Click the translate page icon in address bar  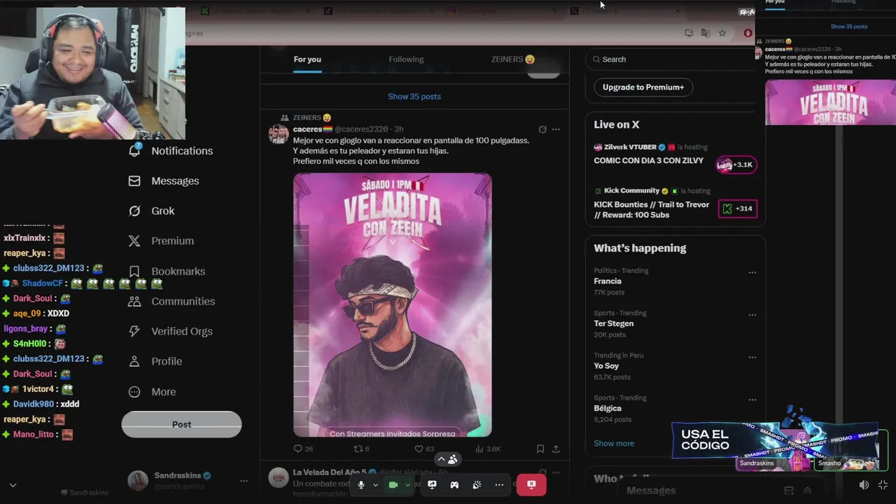[706, 33]
